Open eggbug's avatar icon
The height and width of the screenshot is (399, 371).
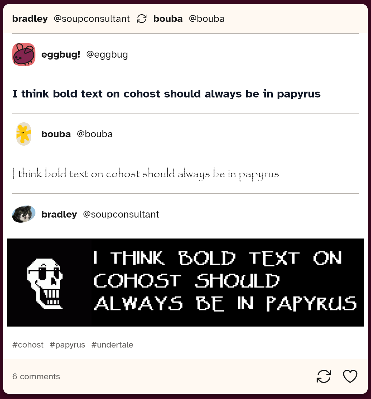pos(24,54)
